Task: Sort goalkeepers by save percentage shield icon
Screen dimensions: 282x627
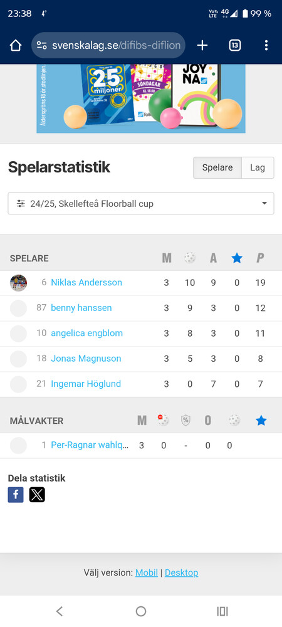Action: click(185, 420)
